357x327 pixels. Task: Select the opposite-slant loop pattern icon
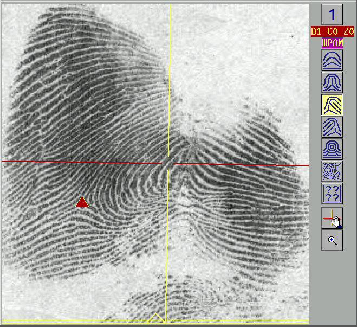pos(332,127)
